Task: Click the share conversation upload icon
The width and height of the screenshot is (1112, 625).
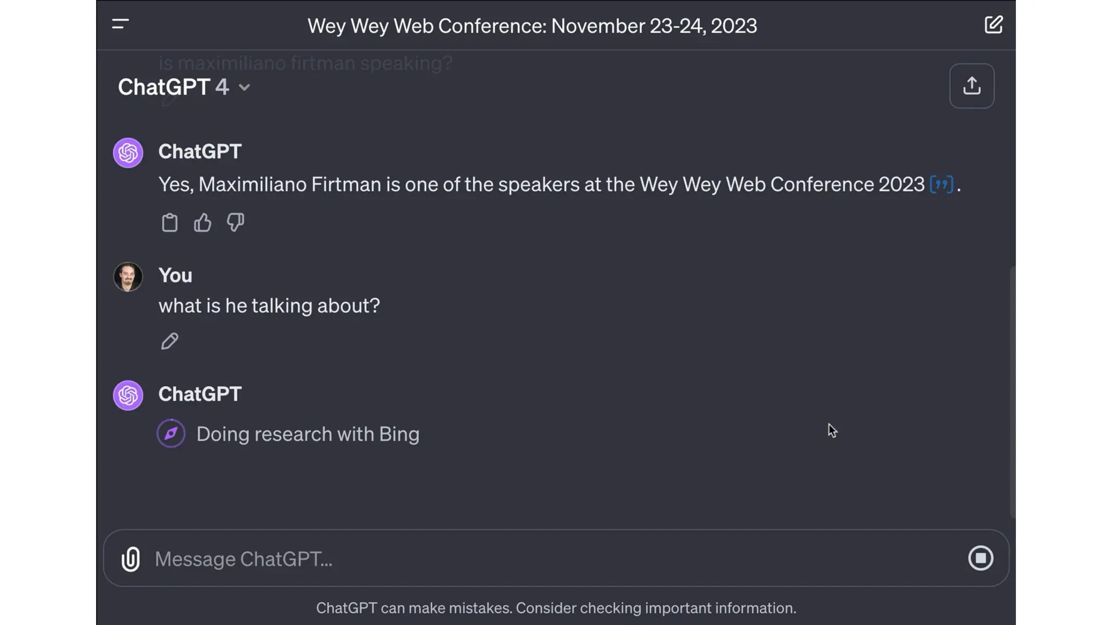Action: coord(971,86)
